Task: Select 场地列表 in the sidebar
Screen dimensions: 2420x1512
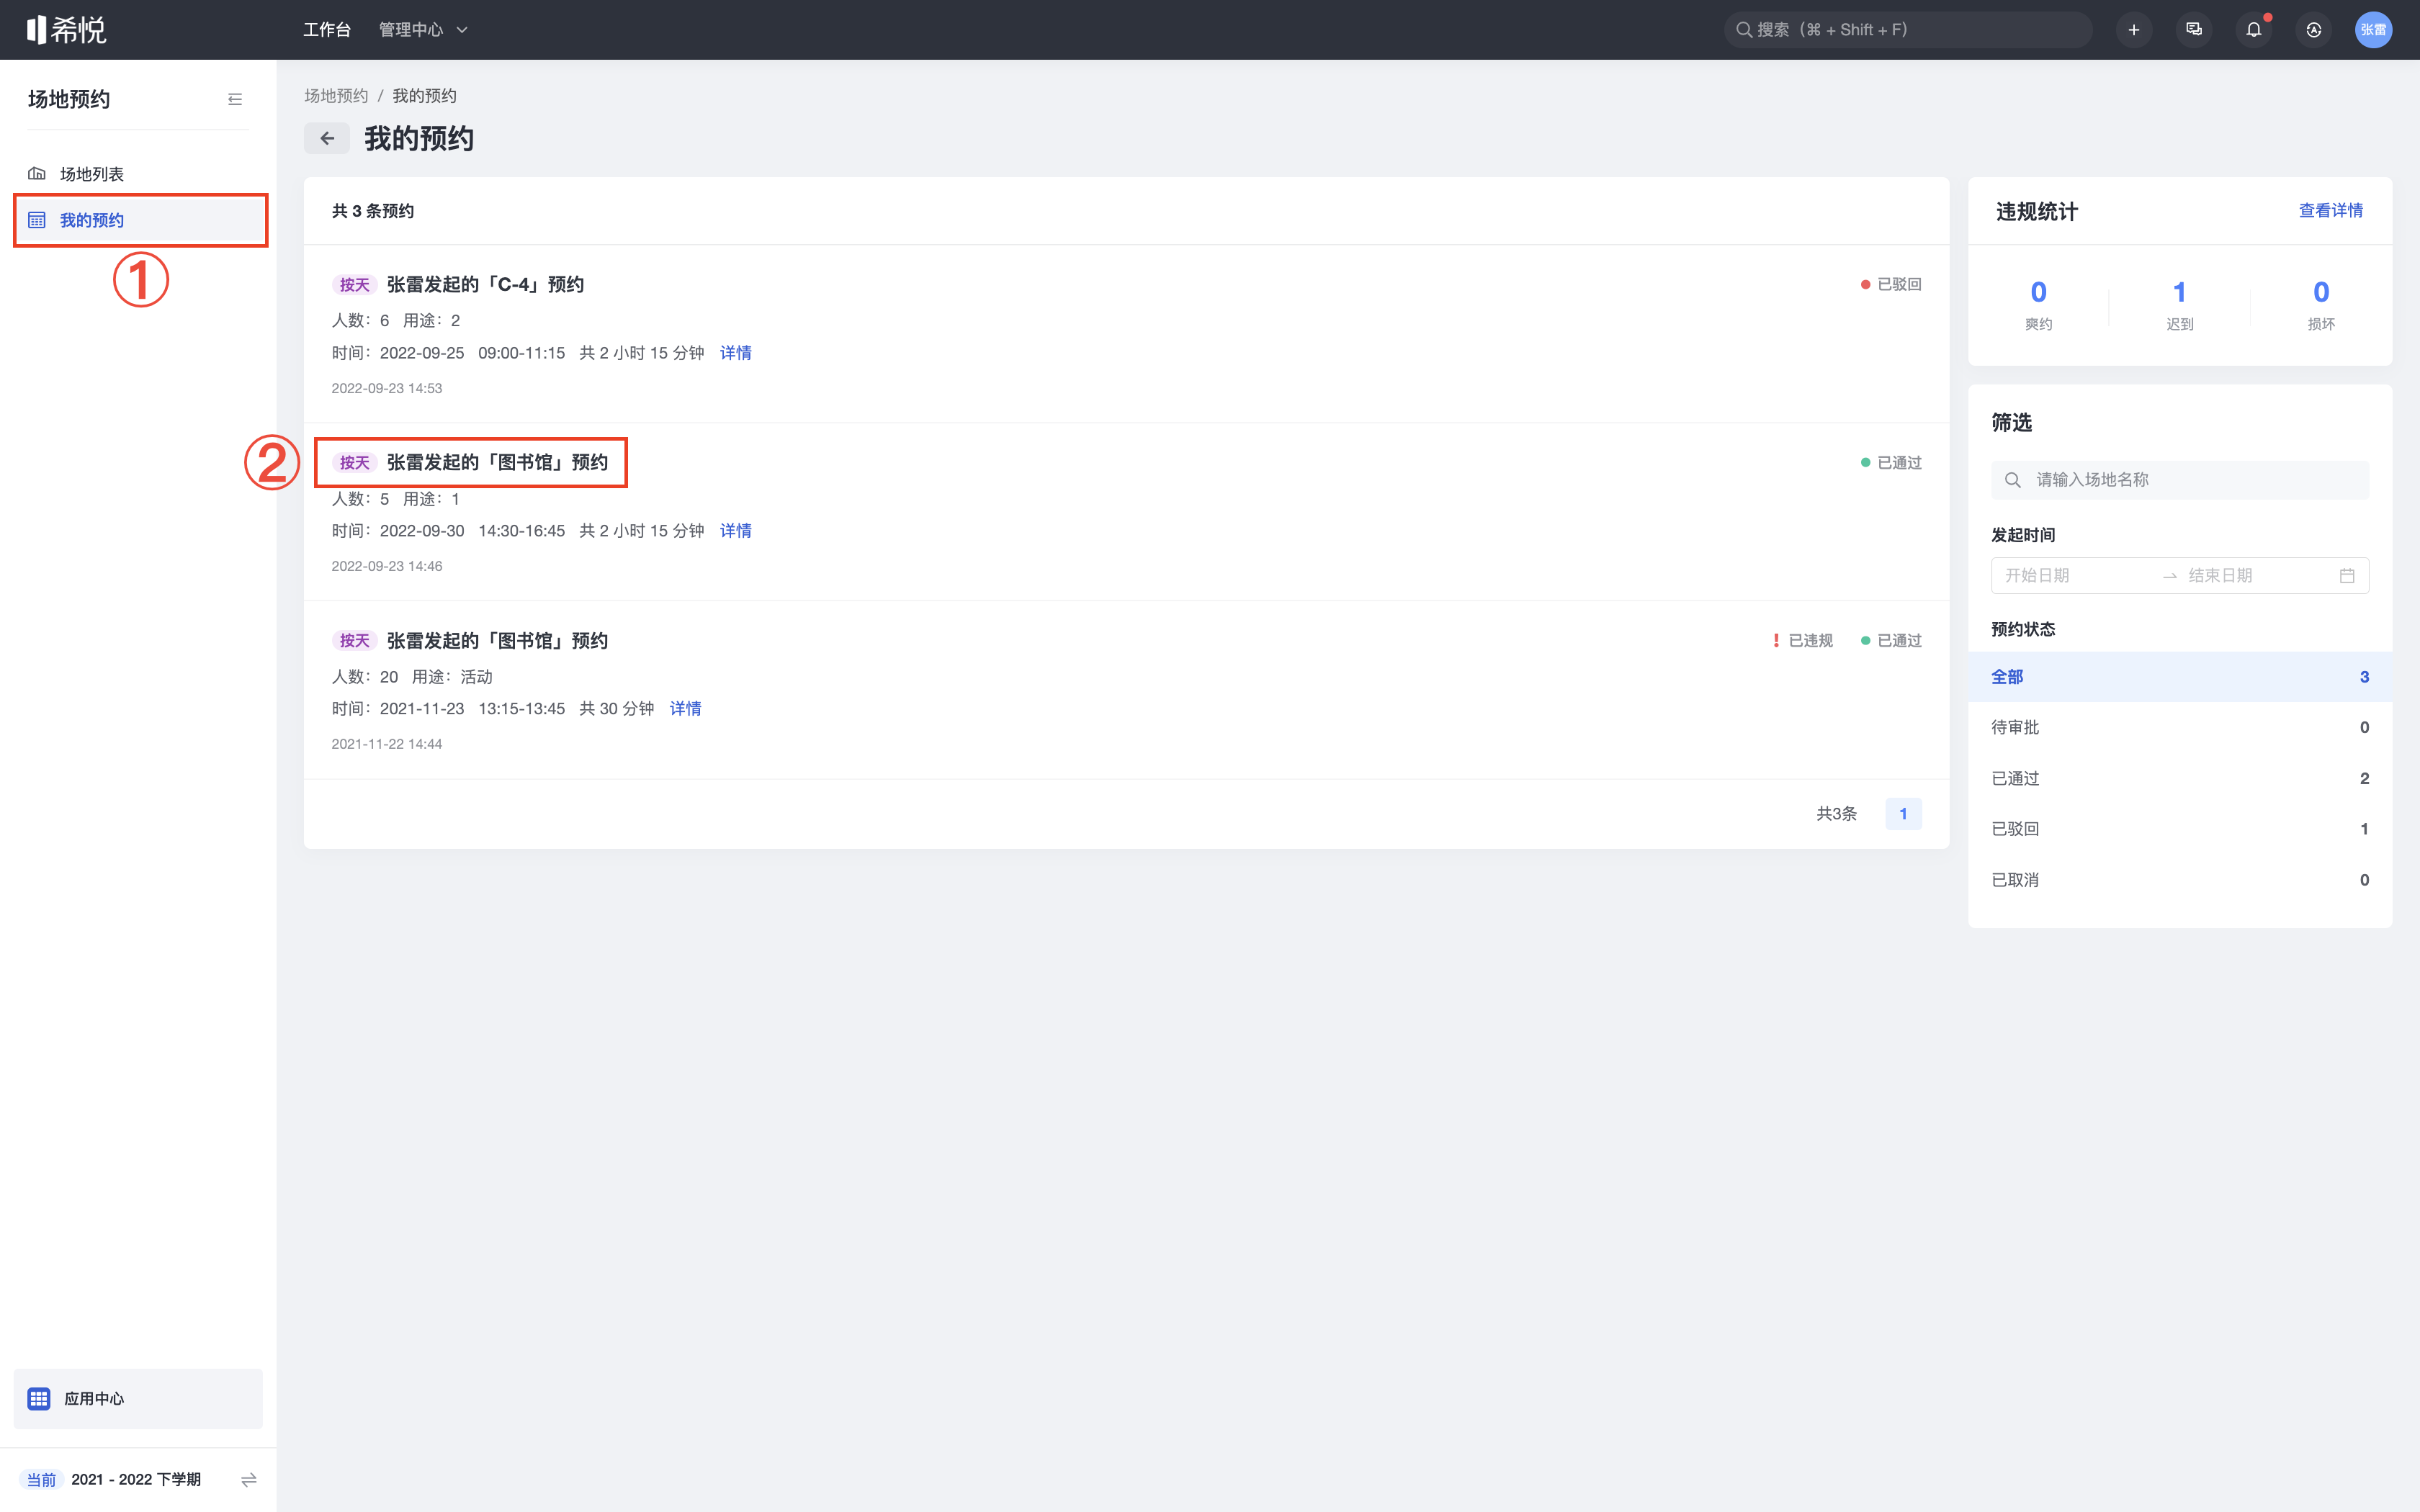Action: [x=139, y=174]
